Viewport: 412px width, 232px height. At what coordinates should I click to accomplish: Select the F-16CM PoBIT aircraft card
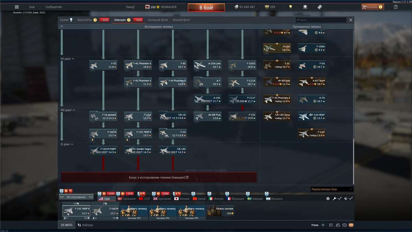coord(103,151)
